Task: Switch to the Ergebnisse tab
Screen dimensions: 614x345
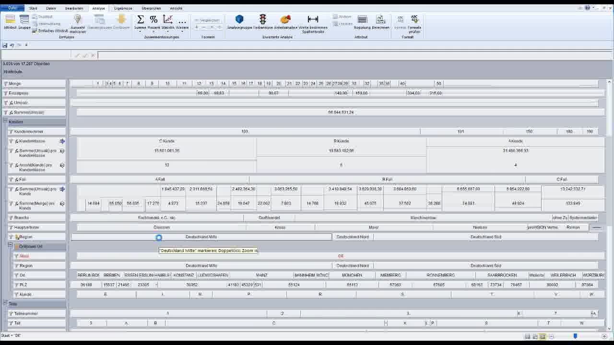Action: point(123,8)
